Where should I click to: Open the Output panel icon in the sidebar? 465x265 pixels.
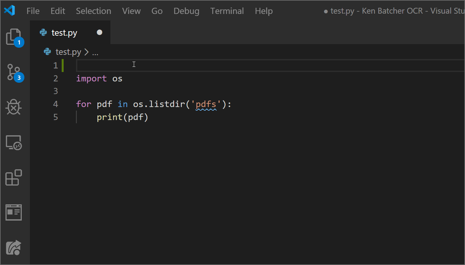[14, 212]
